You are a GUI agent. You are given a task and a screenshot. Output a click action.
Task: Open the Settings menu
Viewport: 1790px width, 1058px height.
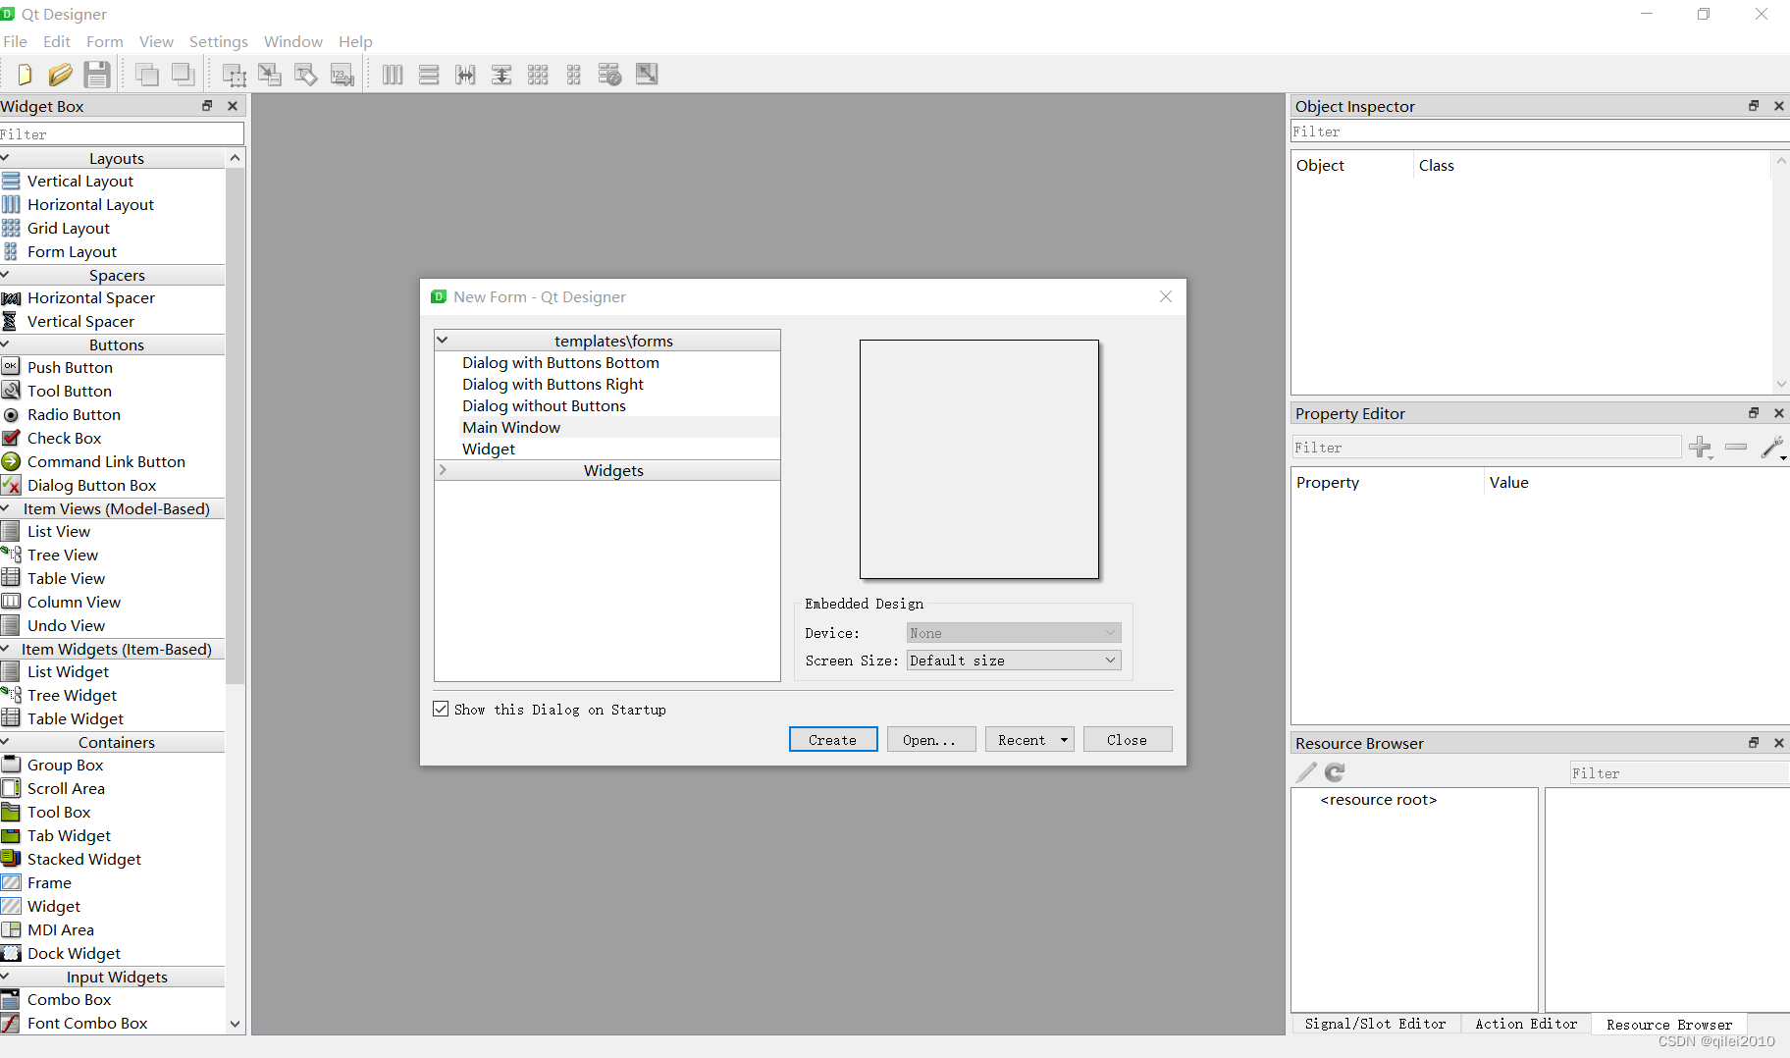tap(219, 41)
